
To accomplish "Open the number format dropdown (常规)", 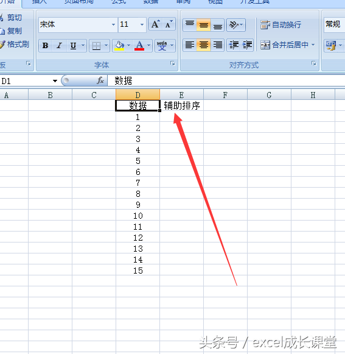I will coord(335,24).
